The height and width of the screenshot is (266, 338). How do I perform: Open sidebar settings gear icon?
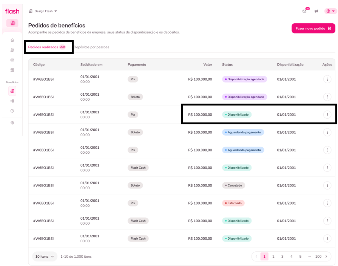point(12,123)
